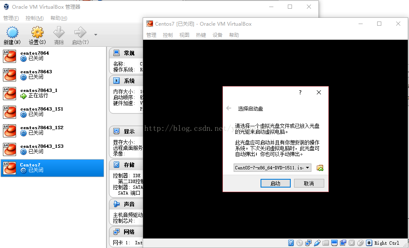This screenshot has height=248, width=409.
Task: Select the centos78643_1S2 virtual machine
Action: coord(53,131)
